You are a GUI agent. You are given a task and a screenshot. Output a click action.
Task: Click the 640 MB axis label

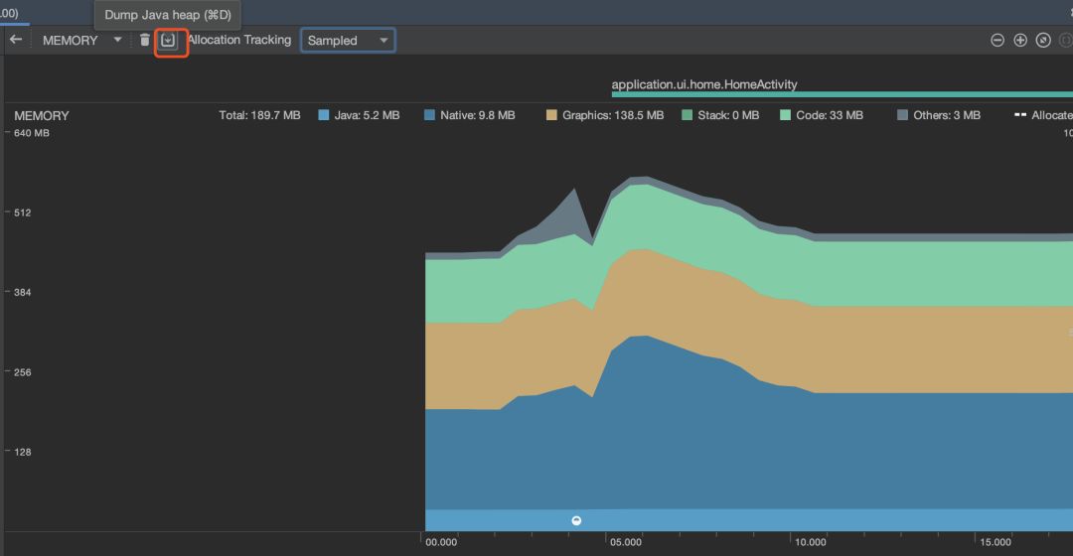click(32, 133)
